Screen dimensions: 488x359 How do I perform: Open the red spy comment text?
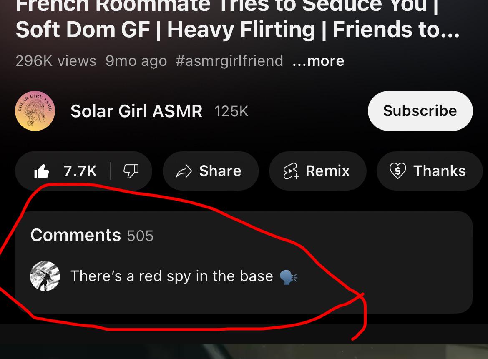click(172, 276)
